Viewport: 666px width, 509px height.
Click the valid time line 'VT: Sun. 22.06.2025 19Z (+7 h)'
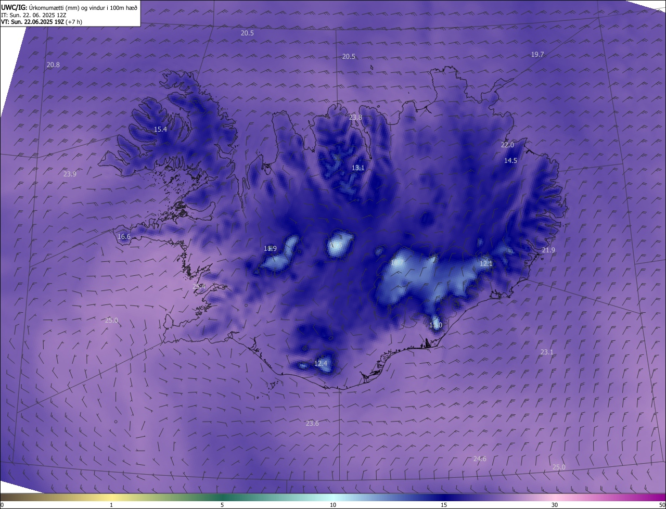click(42, 22)
